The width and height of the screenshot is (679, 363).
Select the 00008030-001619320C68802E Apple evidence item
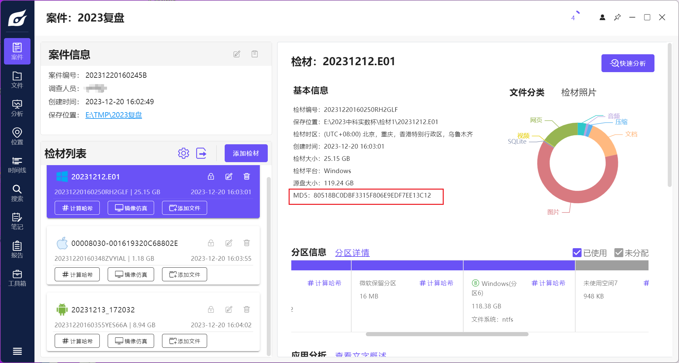point(125,244)
